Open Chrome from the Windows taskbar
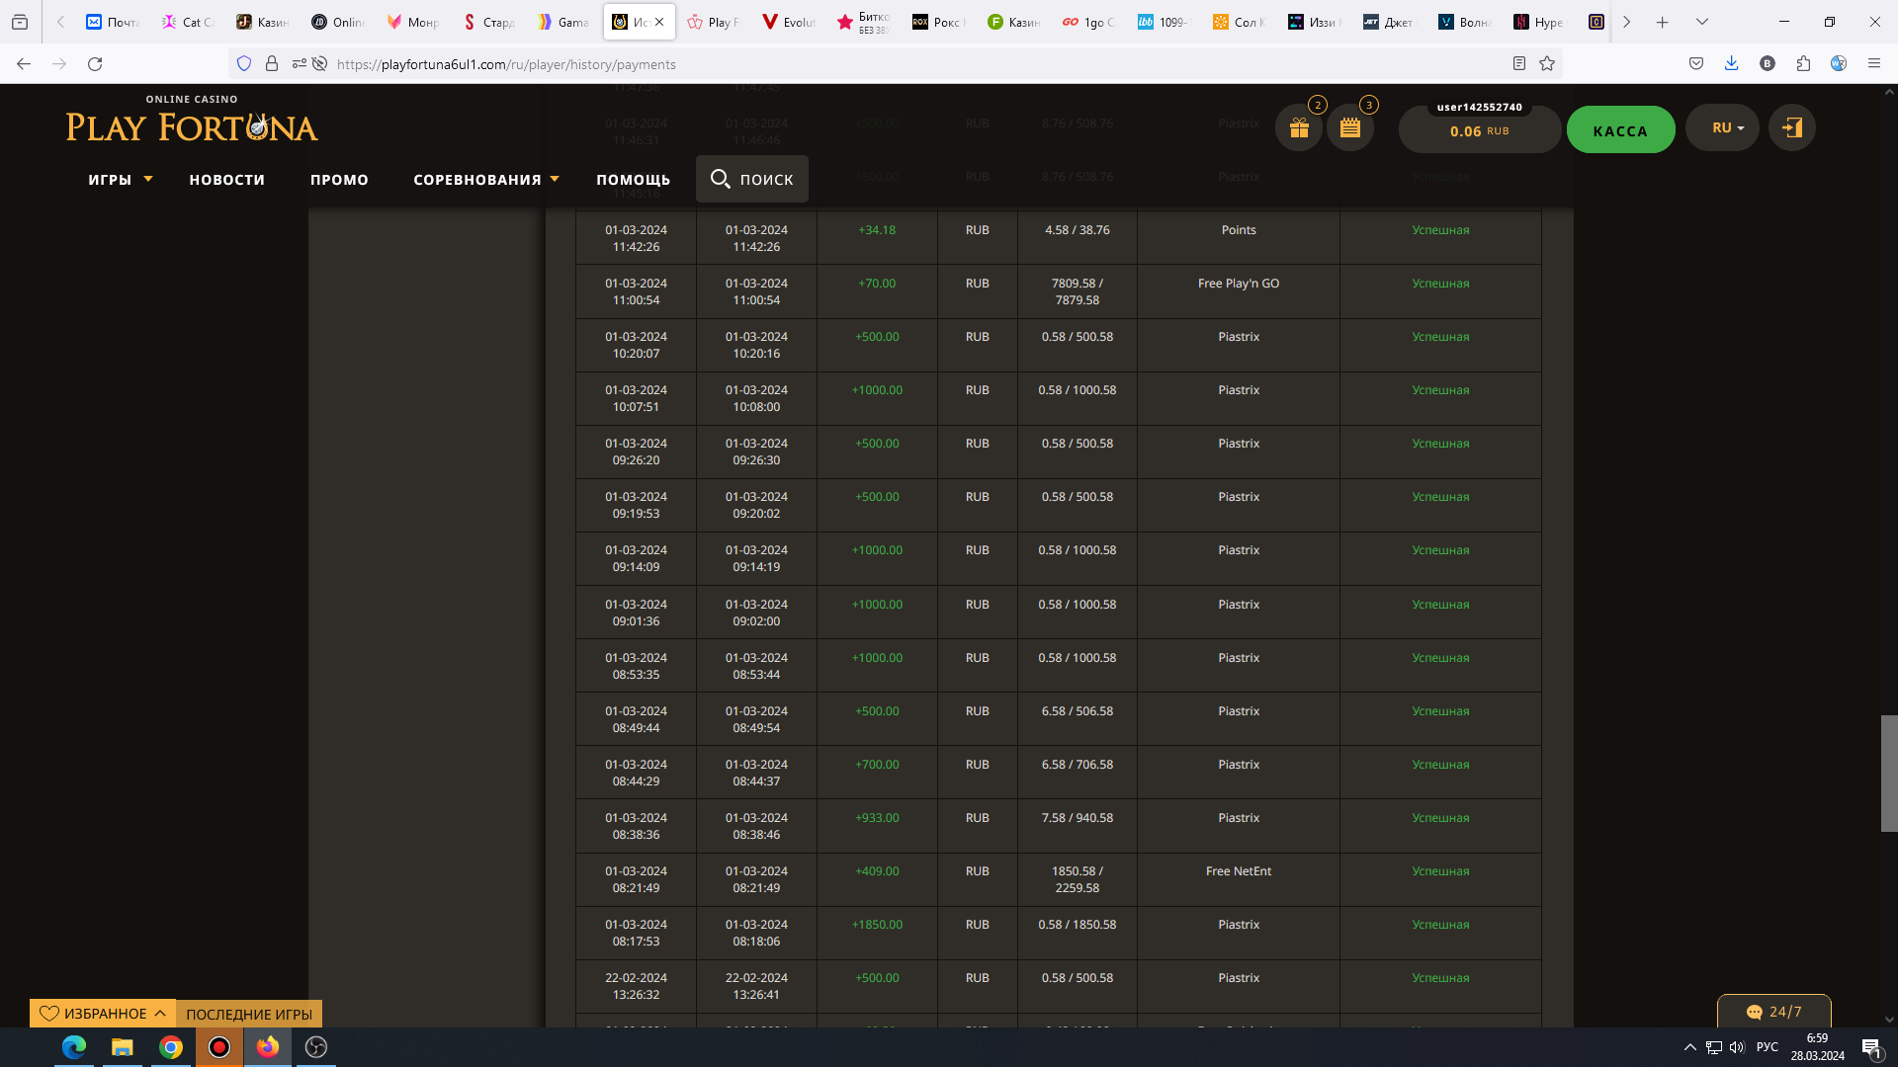The image size is (1898, 1067). coord(171,1047)
